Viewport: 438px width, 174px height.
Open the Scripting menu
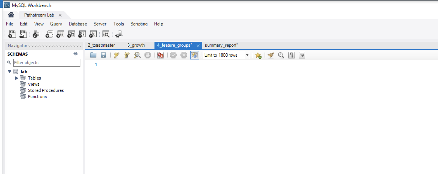click(139, 24)
